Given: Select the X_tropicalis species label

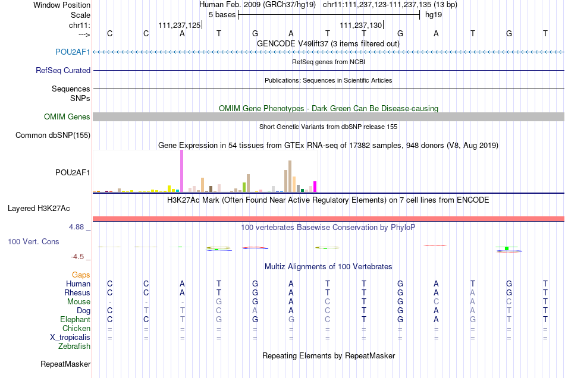Looking at the screenshot, I should click(x=70, y=338).
